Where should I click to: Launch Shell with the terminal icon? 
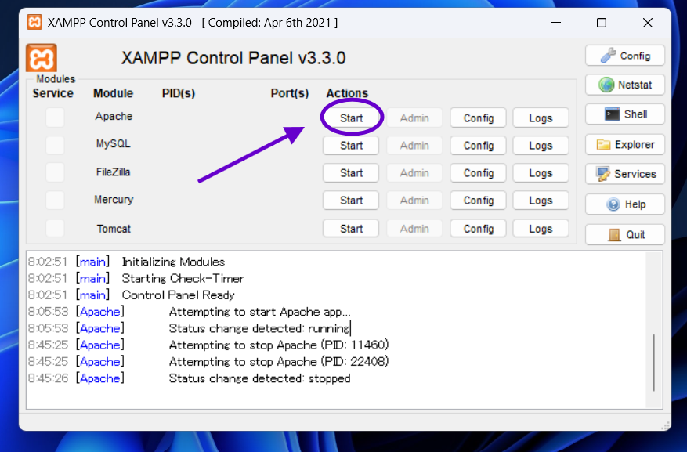tap(624, 114)
